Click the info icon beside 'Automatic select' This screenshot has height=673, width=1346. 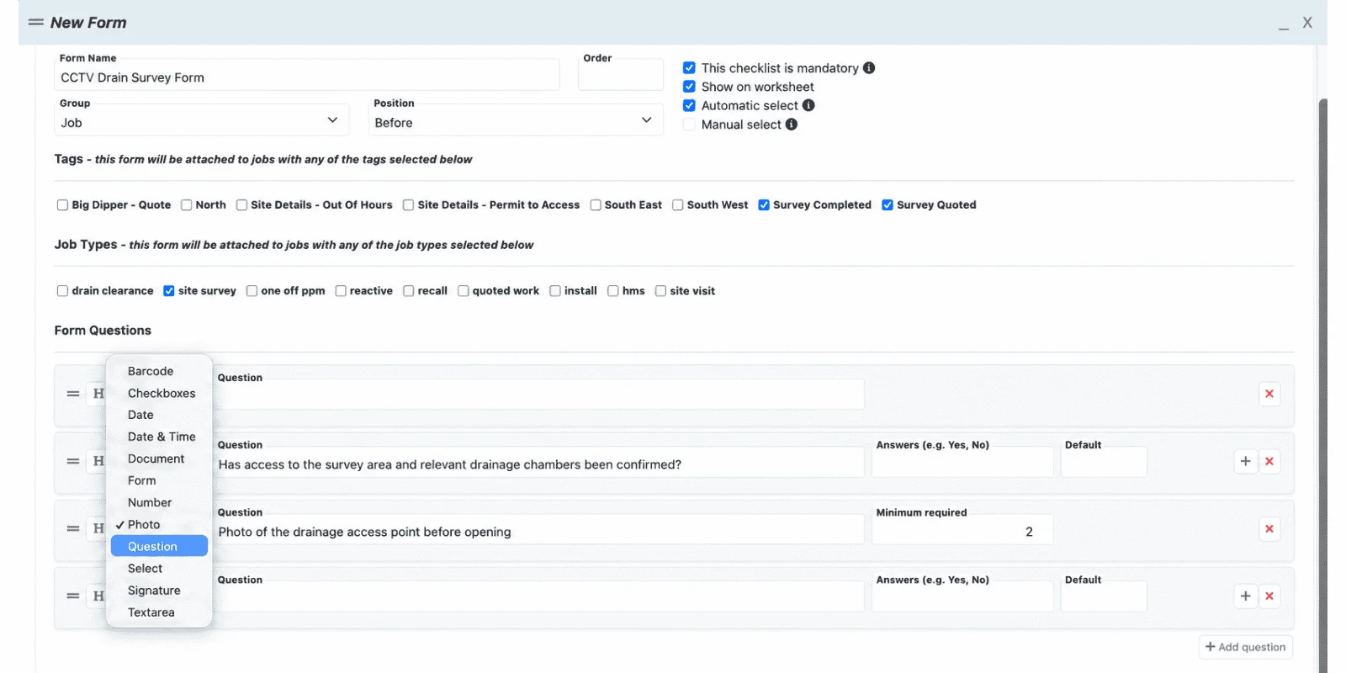pos(808,105)
